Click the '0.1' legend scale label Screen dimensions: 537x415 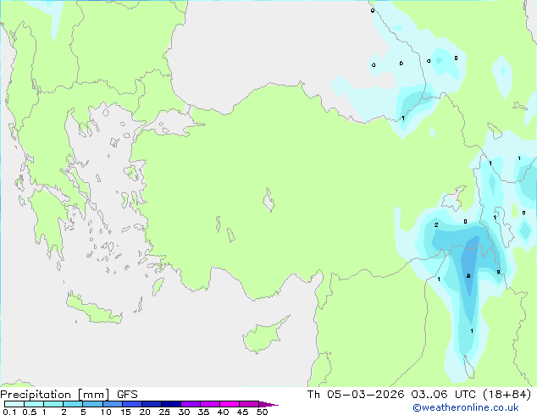click(9, 412)
